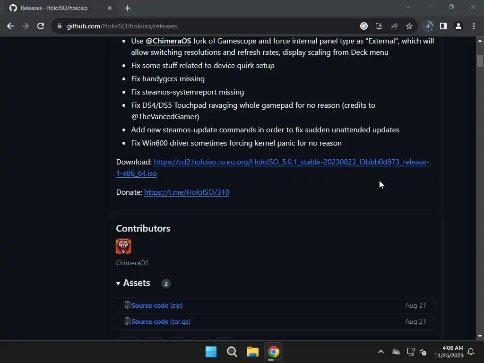Click the text "Fix steamos-systemreport missing"
This screenshot has height=363, width=484.
pos(187,92)
